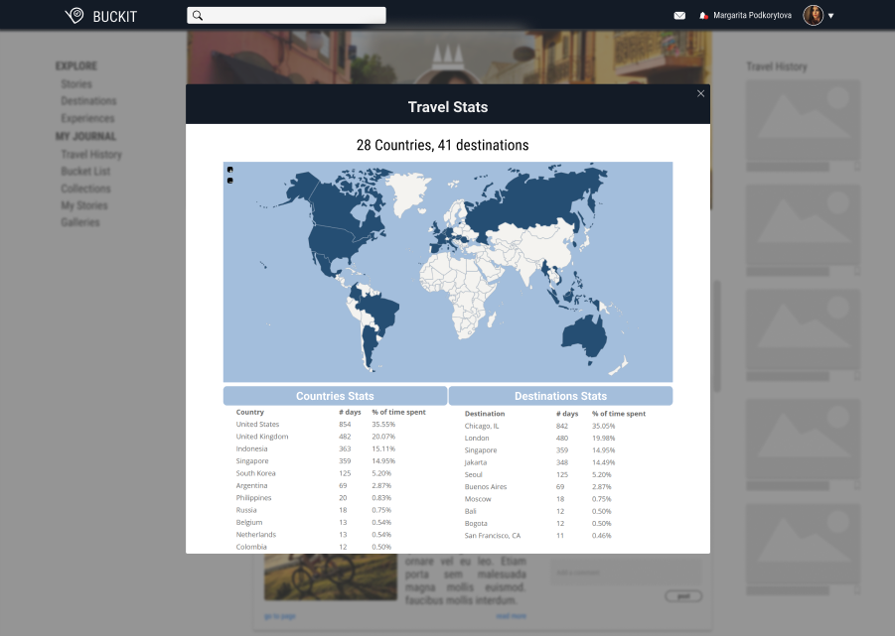895x636 pixels.
Task: Click Australia on the world map
Action: (583, 336)
